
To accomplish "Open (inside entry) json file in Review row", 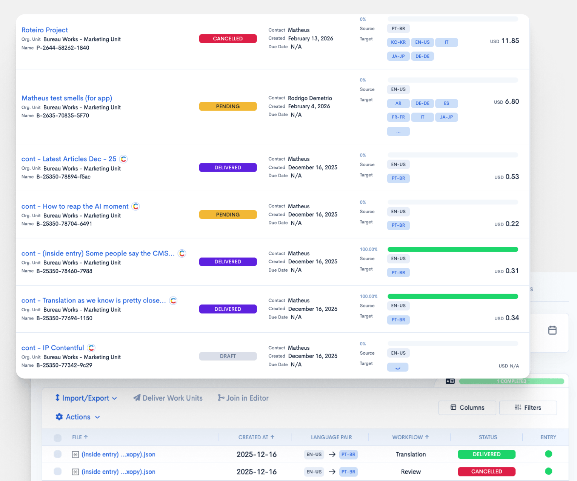I will tap(118, 472).
